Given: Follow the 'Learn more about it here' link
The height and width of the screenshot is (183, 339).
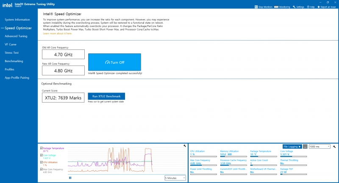Looking at the screenshot, I should tap(58, 33).
